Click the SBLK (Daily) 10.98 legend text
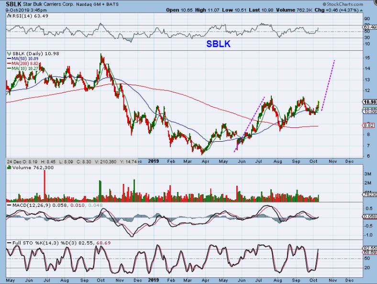The height and width of the screenshot is (284, 377). [x=35, y=54]
